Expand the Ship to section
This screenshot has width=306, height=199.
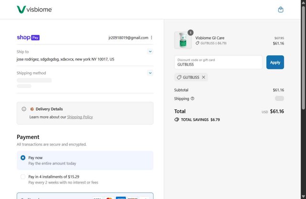150,52
